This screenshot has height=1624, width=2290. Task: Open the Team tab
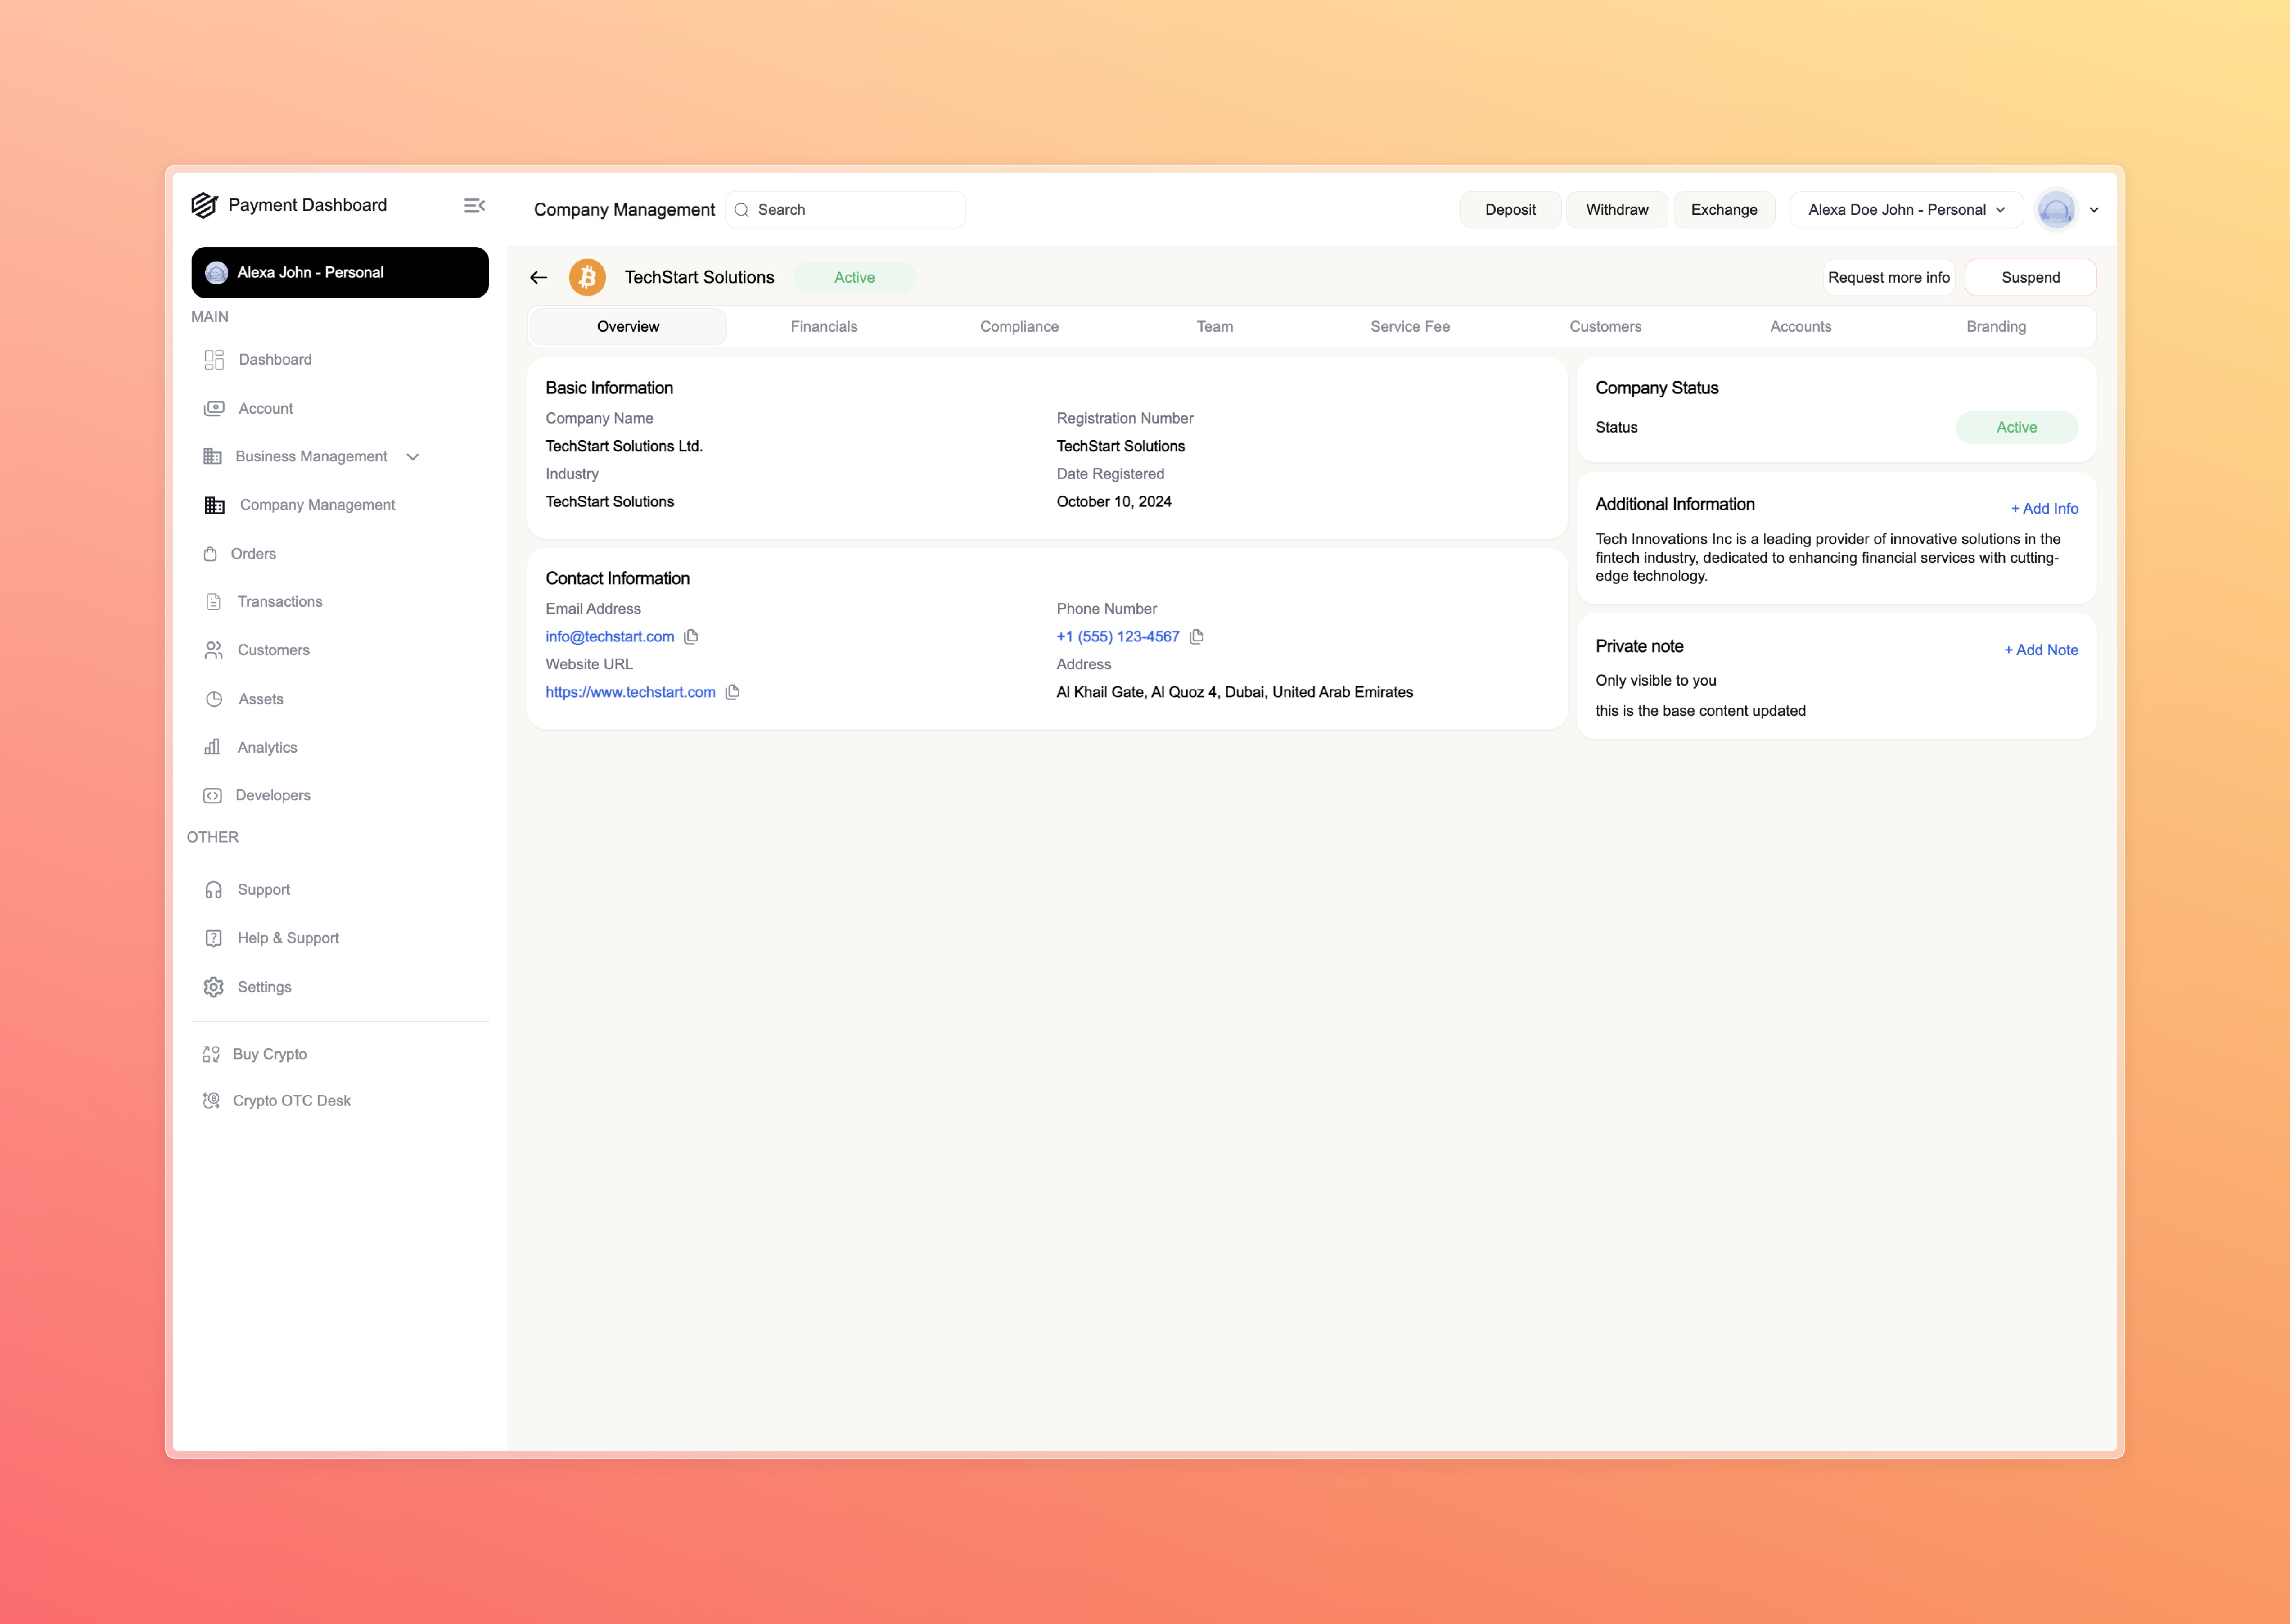coord(1215,327)
